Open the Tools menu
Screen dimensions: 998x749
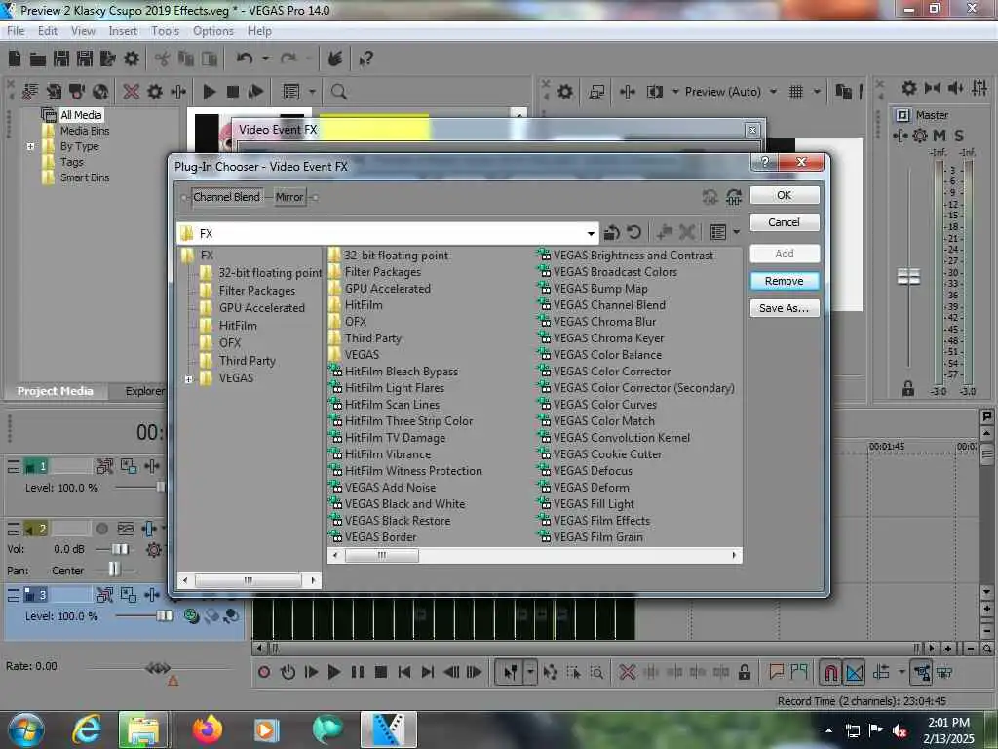point(165,30)
